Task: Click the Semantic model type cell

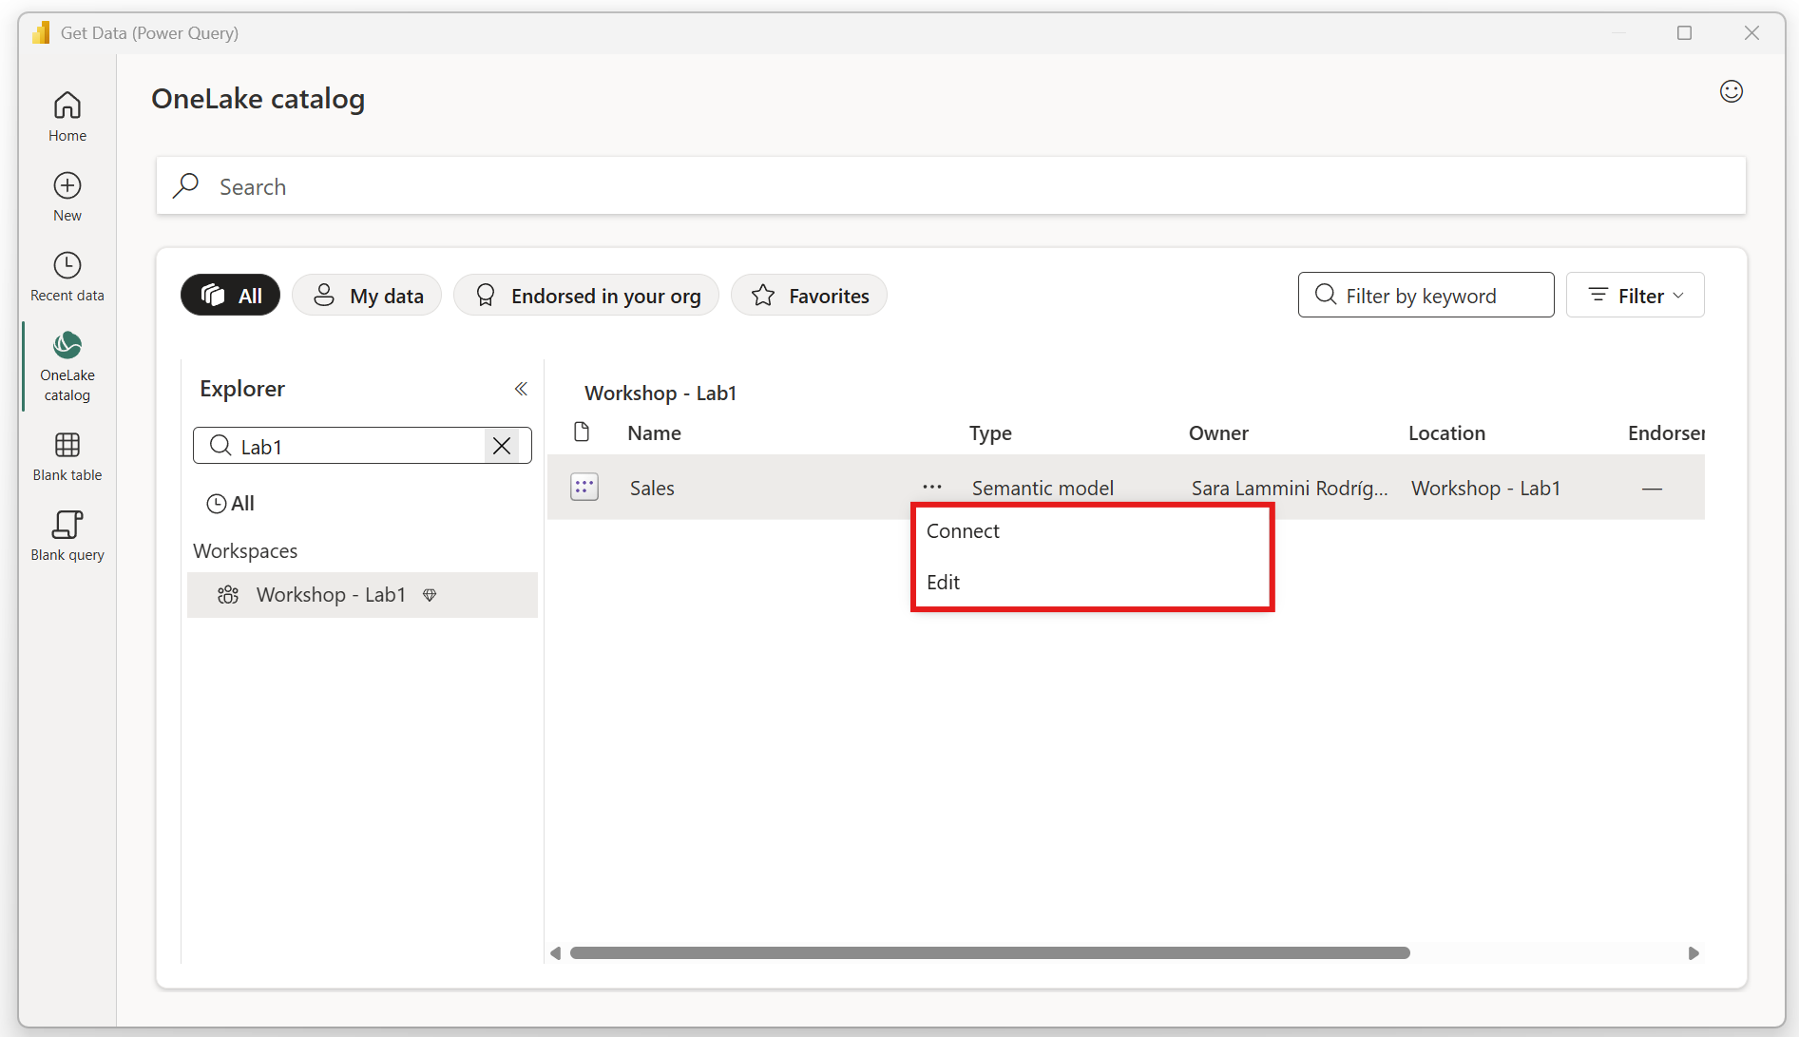Action: (1043, 489)
